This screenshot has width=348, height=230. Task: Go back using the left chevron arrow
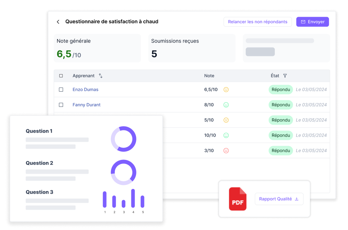(58, 22)
